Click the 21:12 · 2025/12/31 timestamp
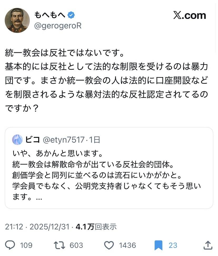Image resolution: width=218 pixels, height=256 pixels. pyautogui.click(x=37, y=227)
